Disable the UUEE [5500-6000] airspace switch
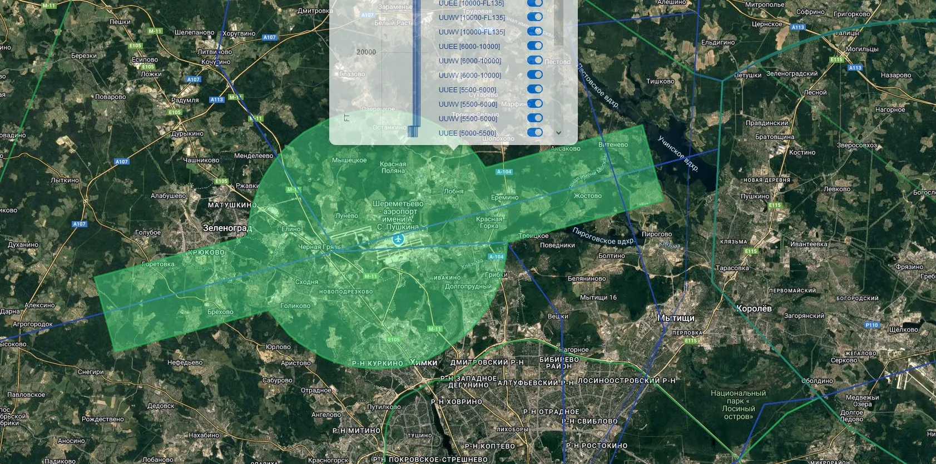The width and height of the screenshot is (936, 464). (535, 89)
